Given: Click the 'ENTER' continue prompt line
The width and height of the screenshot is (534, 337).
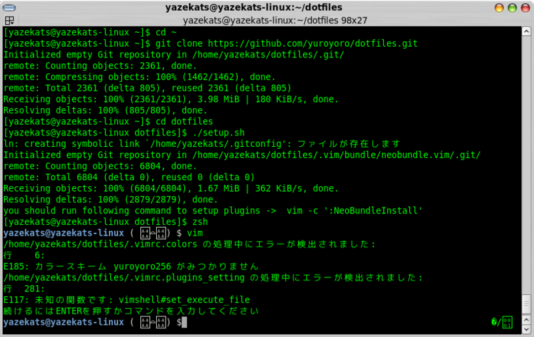Looking at the screenshot, I should [131, 311].
